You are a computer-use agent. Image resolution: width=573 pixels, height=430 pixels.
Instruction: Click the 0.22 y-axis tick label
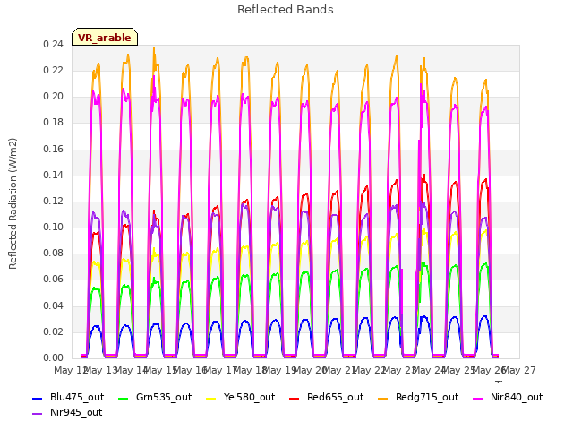[x=53, y=70]
